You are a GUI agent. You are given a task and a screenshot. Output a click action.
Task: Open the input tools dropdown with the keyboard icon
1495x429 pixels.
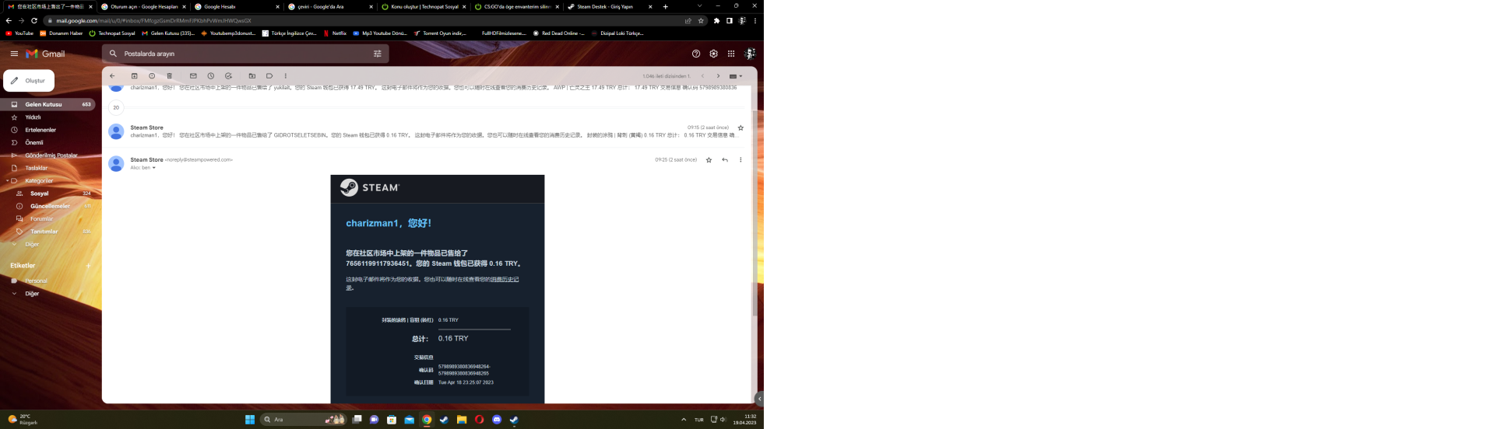[x=735, y=76]
